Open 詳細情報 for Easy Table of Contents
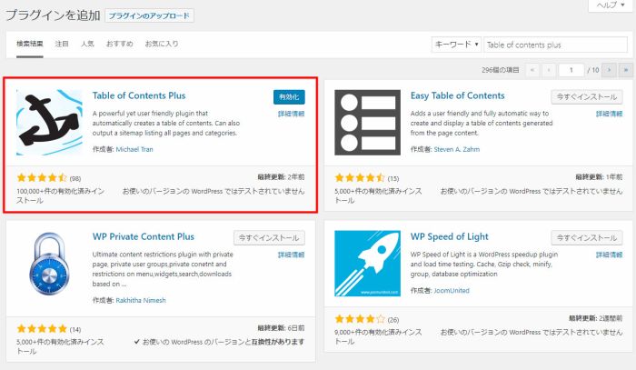 point(610,114)
